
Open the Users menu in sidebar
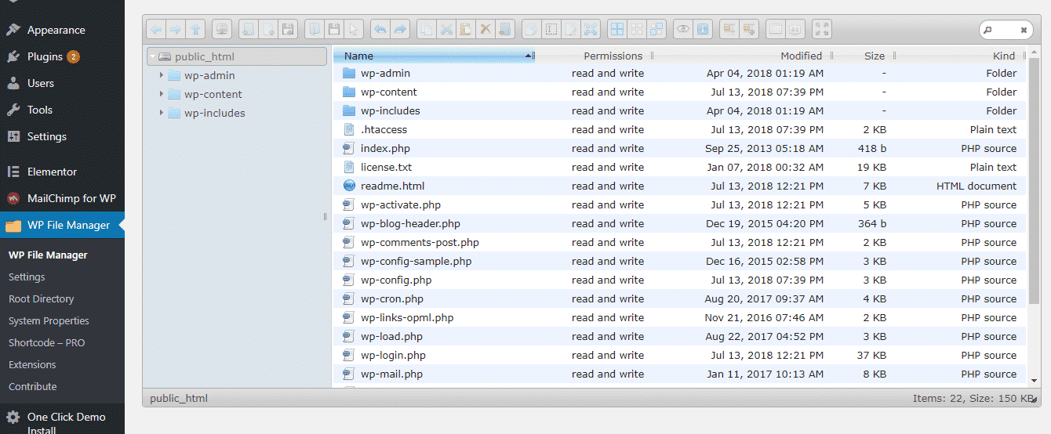(62, 83)
